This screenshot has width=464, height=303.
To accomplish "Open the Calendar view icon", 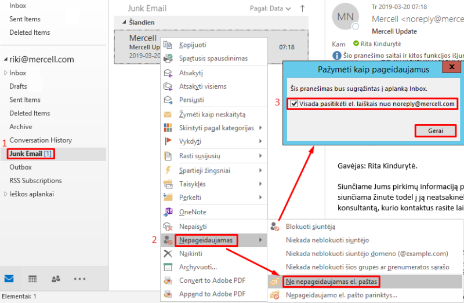I will (x=32, y=279).
